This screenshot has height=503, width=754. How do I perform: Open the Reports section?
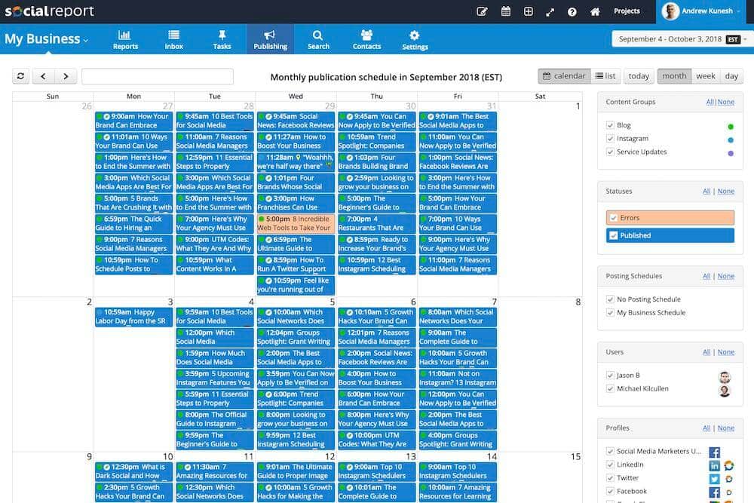tap(125, 39)
